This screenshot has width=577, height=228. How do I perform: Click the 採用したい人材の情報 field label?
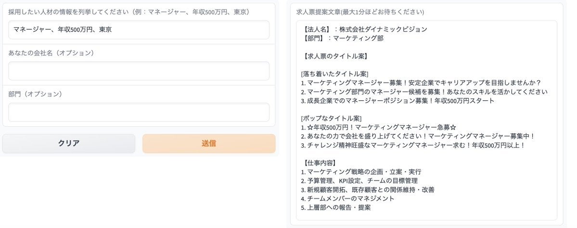[128, 12]
